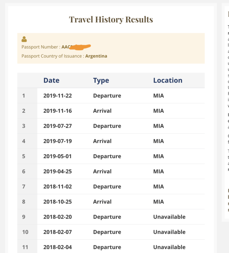Viewport: 229px width, 253px height.
Task: Click row number 11 cell
Action: 25,247
